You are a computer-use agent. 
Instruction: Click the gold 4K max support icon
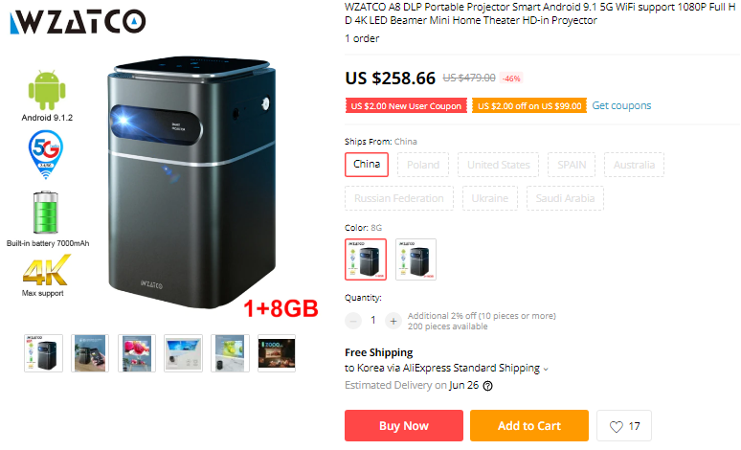pos(46,270)
